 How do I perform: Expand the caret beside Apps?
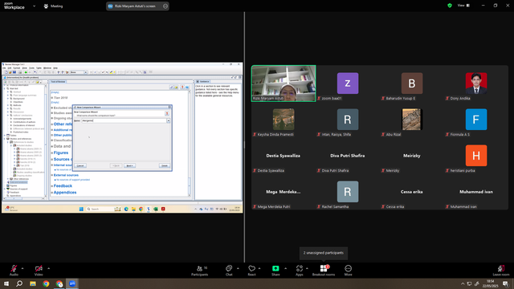[x=307, y=268]
